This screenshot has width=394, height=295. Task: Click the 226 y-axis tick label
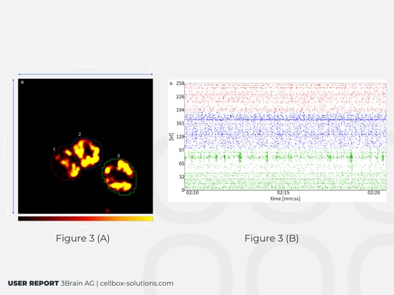point(180,97)
